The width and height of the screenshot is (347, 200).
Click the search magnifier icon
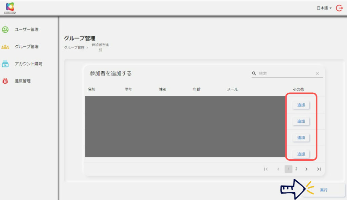click(254, 73)
